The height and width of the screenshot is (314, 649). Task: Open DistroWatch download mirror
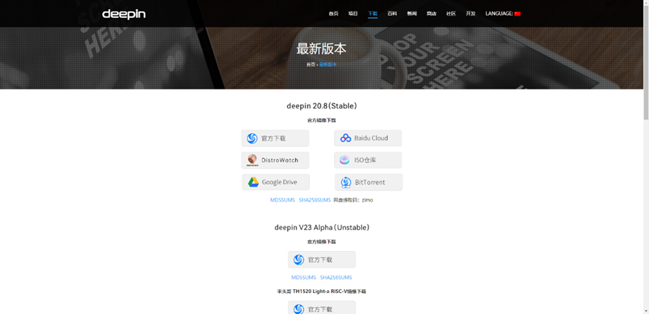(x=275, y=160)
